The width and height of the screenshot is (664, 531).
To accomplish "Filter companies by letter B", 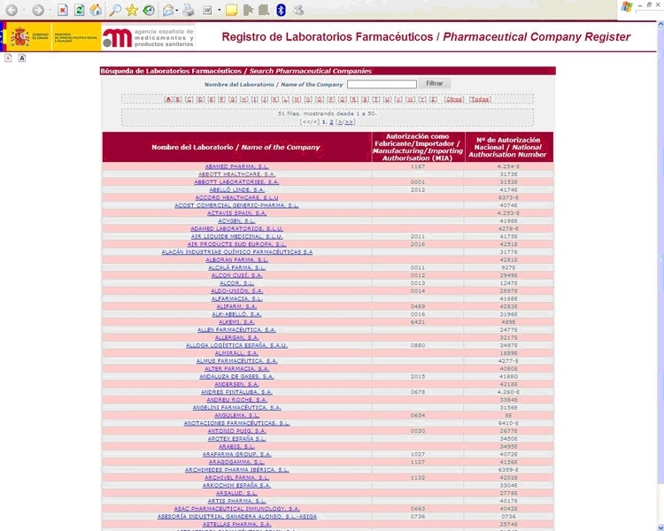I will (x=178, y=99).
